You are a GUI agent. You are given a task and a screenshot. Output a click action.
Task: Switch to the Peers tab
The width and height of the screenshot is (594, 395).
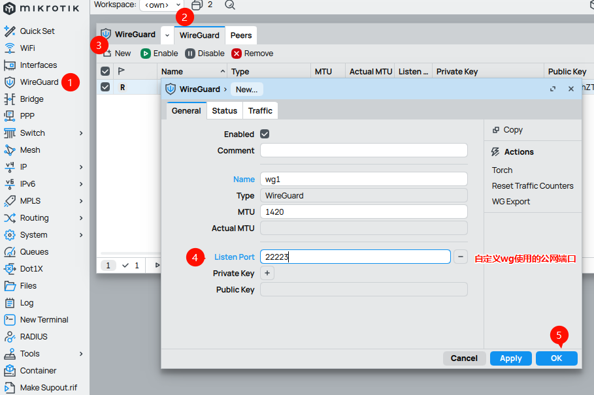point(241,35)
